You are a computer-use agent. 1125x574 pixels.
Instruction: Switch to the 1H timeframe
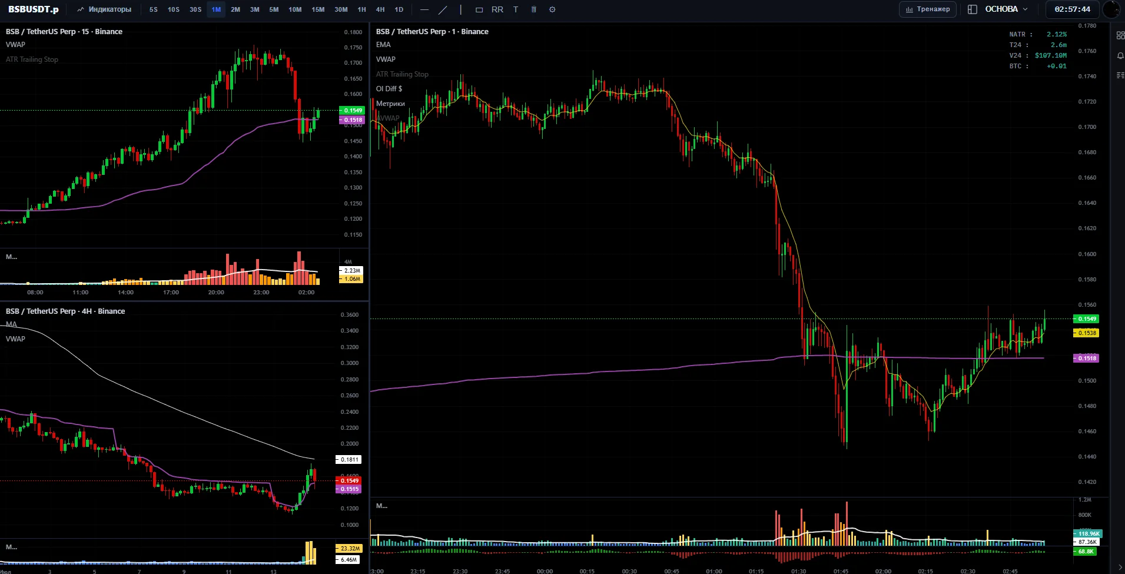coord(362,9)
